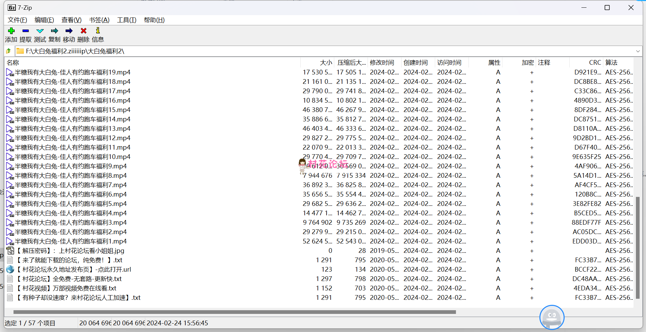Click the Extract (提取) toolbar icon
Viewport: 646px width, 332px height.
[x=26, y=31]
